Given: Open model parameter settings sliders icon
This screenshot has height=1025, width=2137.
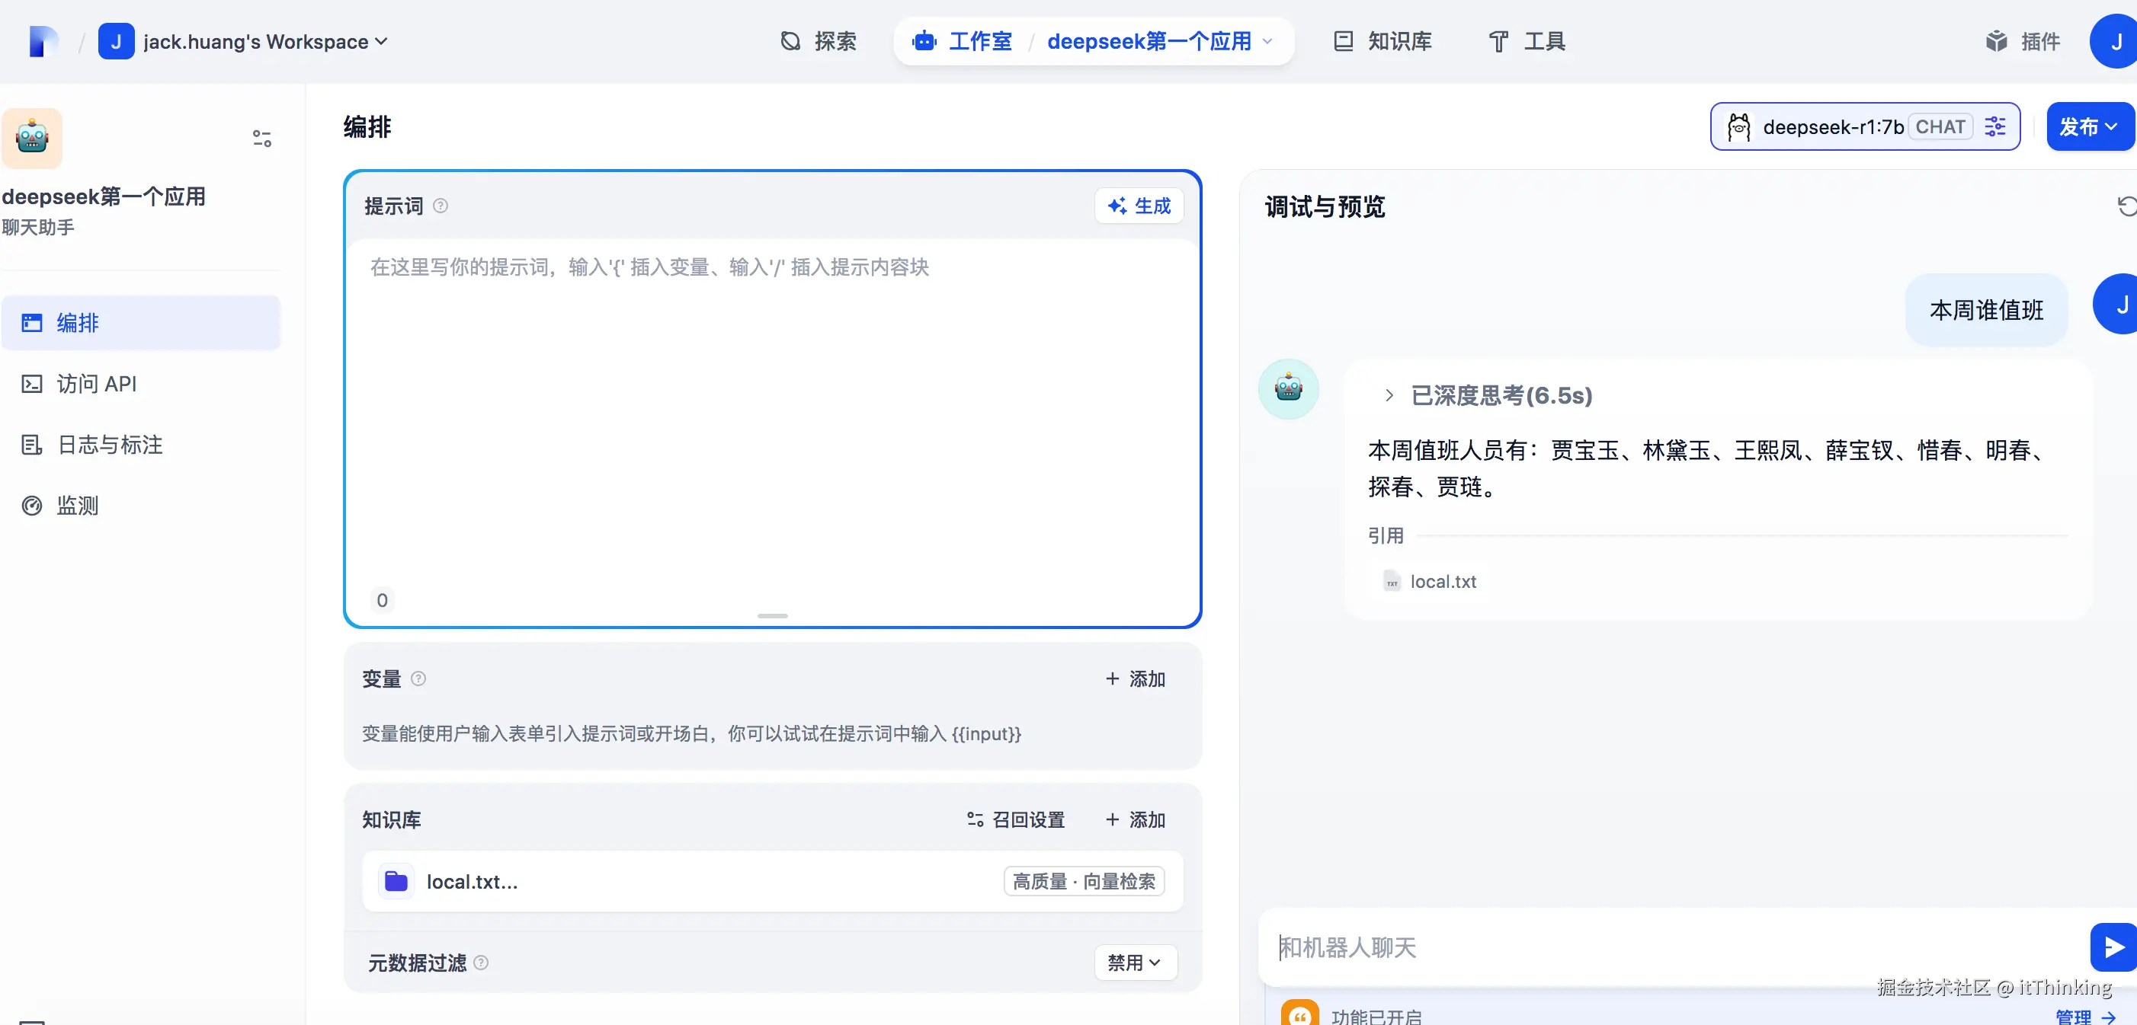Looking at the screenshot, I should (1995, 126).
